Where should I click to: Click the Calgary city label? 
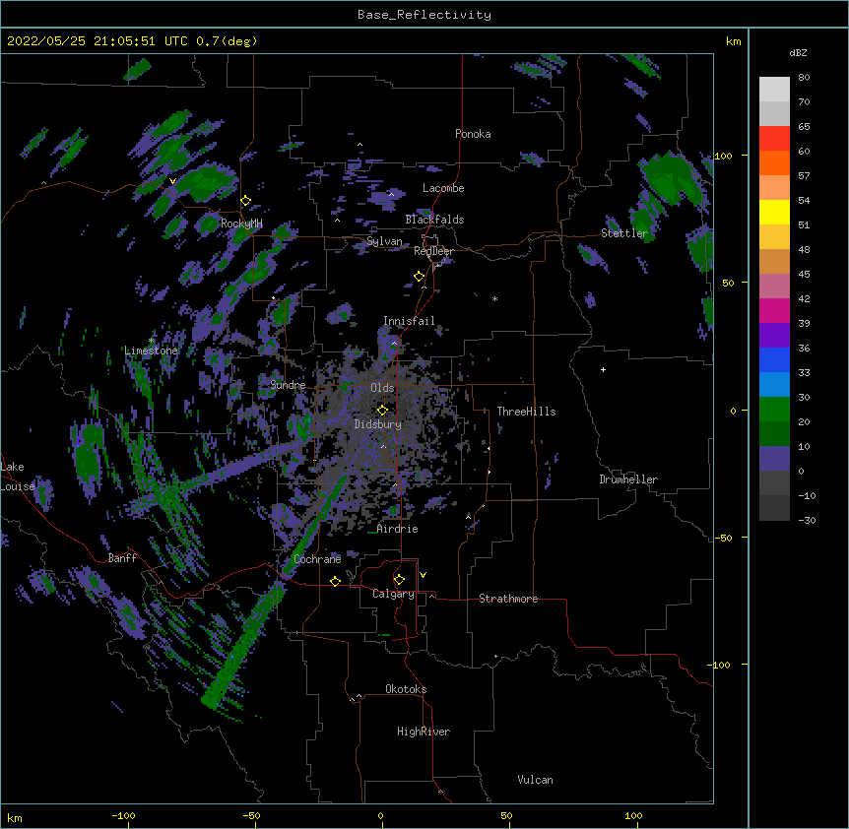(393, 594)
